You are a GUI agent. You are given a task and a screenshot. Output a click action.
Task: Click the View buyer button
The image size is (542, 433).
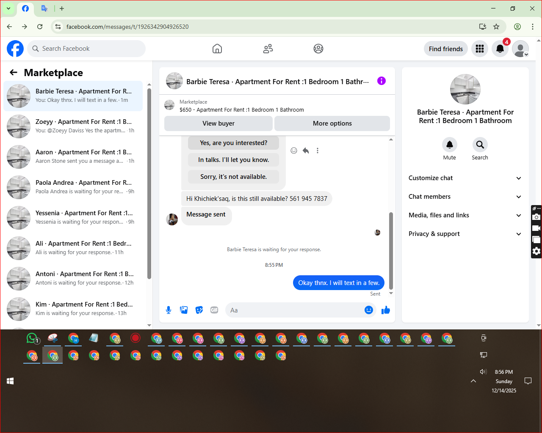tap(218, 123)
